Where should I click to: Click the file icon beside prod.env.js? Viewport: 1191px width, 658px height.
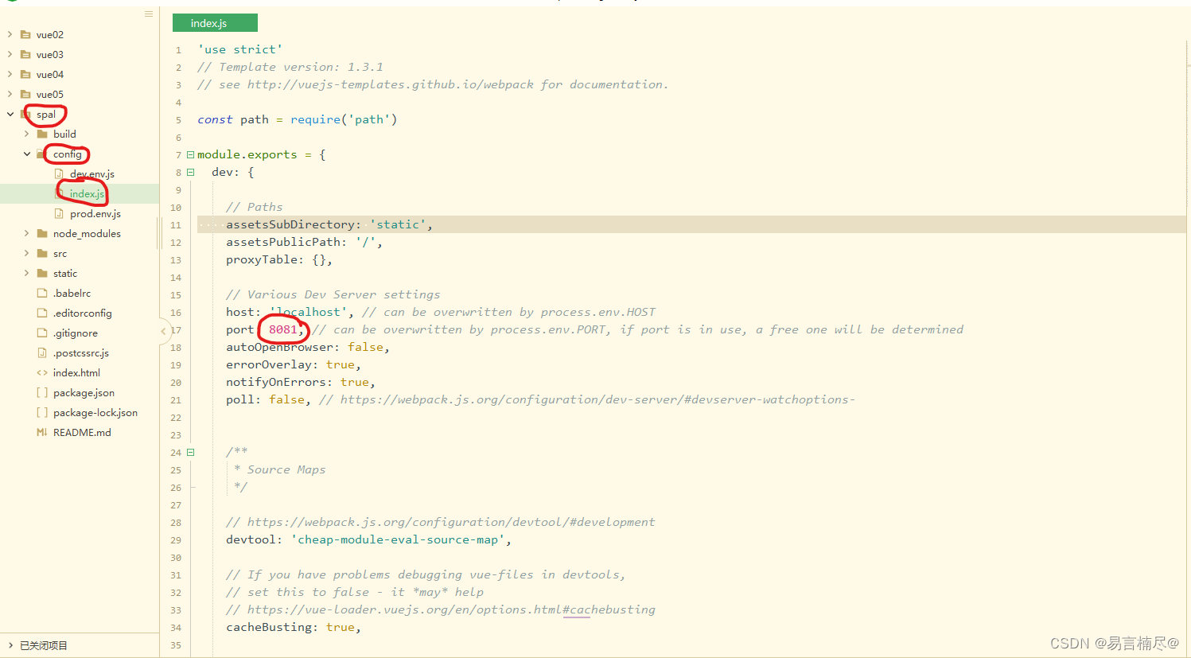point(58,213)
